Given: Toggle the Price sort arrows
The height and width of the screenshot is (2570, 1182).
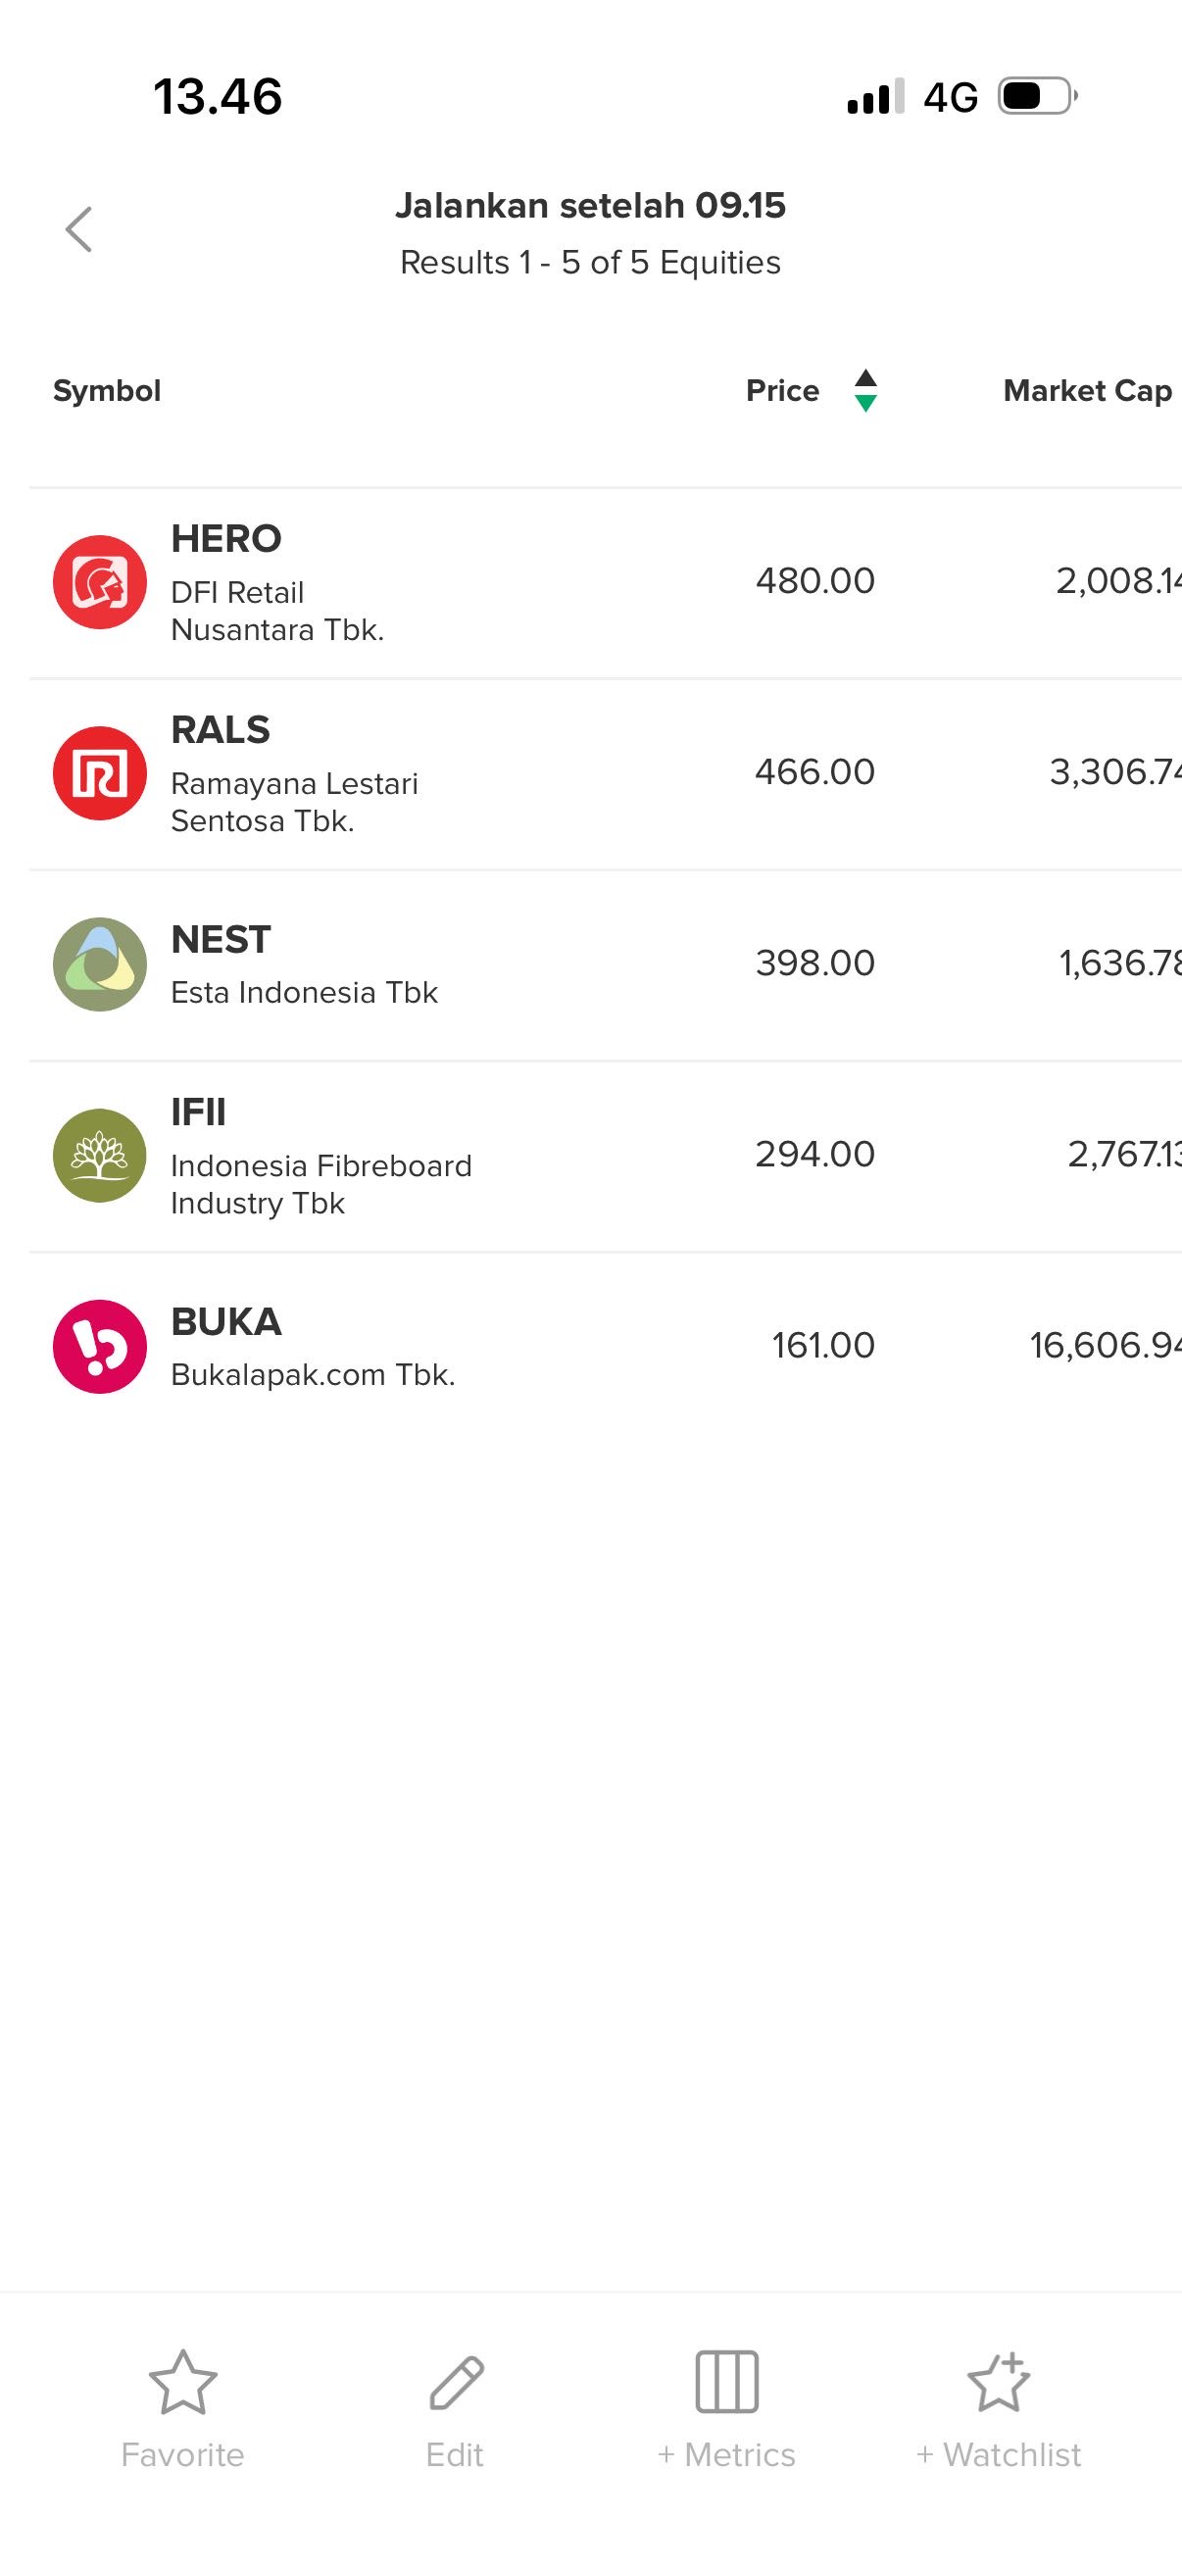Looking at the screenshot, I should [x=865, y=390].
